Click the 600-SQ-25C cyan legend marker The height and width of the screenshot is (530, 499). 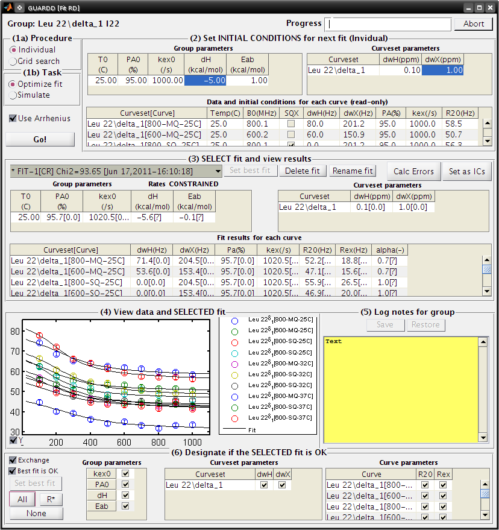point(234,353)
